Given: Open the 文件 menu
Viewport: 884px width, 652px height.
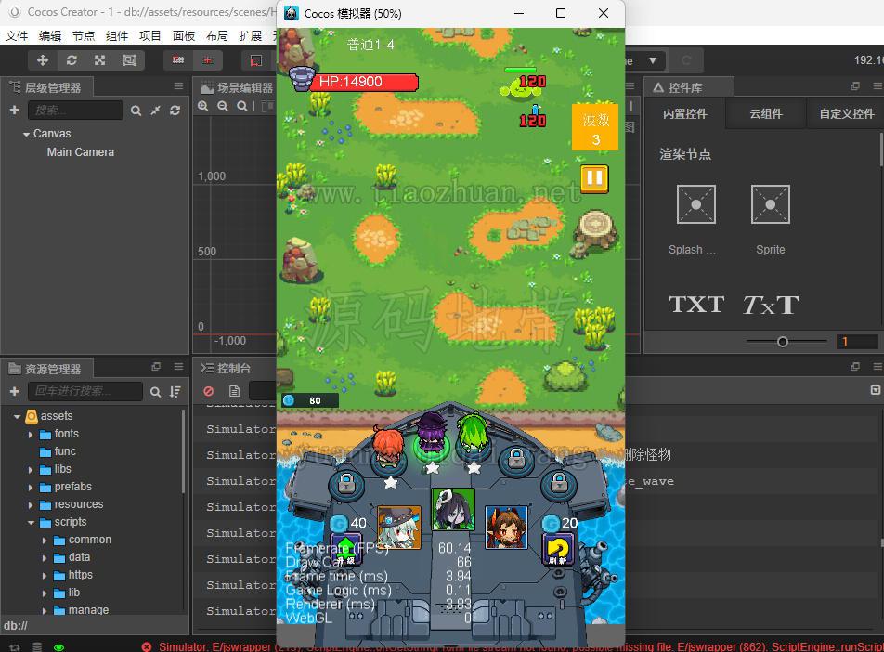Looking at the screenshot, I should pos(17,36).
